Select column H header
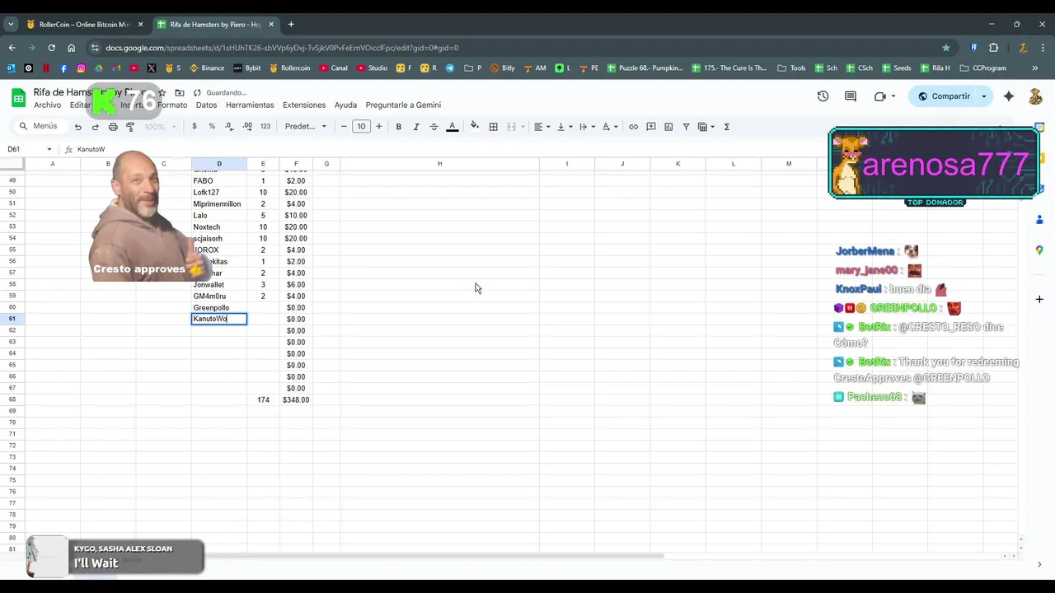1055x593 pixels. [439, 164]
